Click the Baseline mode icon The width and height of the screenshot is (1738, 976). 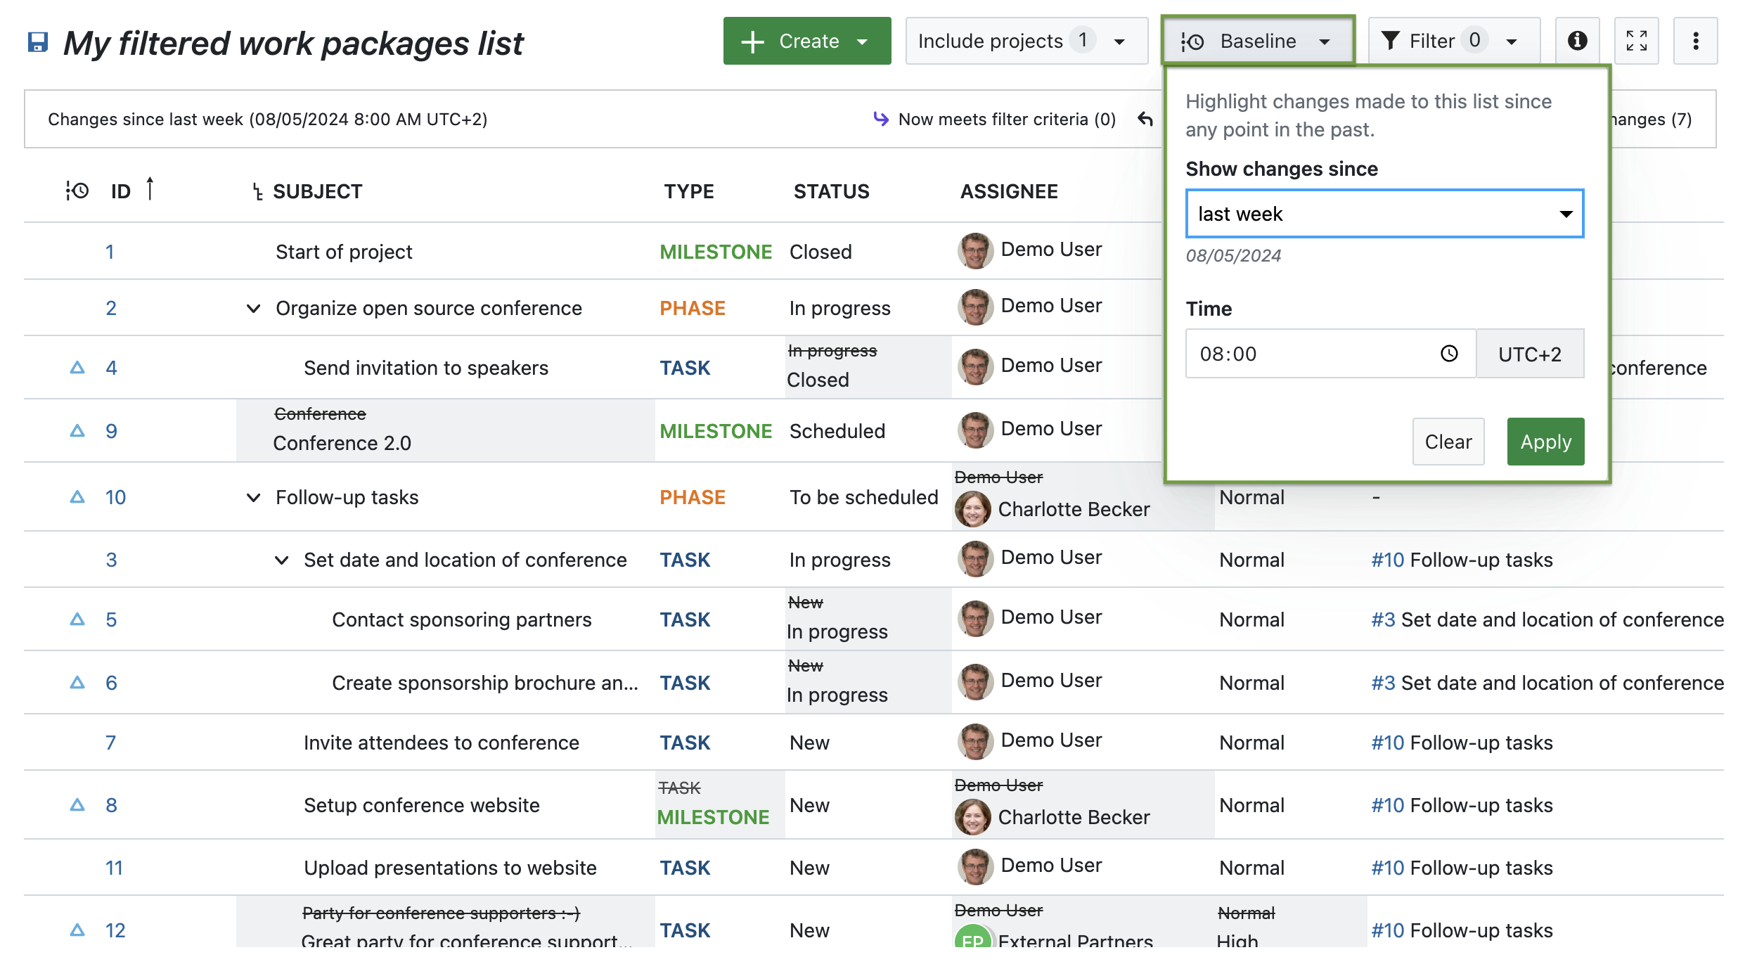tap(1194, 41)
